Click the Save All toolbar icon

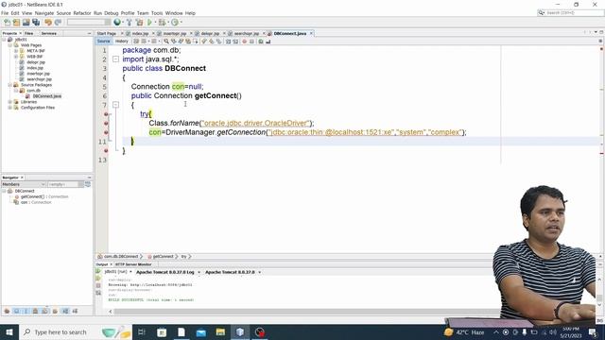[36, 23]
